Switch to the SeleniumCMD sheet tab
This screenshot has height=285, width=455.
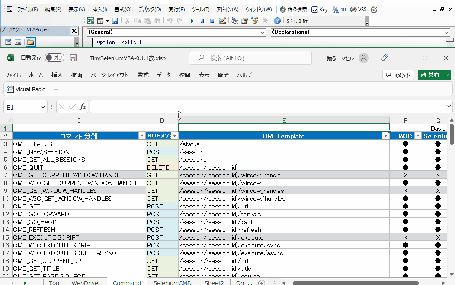pyautogui.click(x=173, y=282)
